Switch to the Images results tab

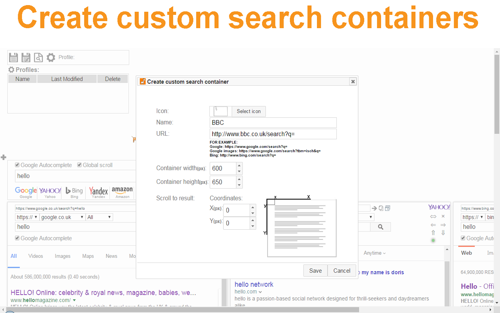pyautogui.click(x=62, y=256)
